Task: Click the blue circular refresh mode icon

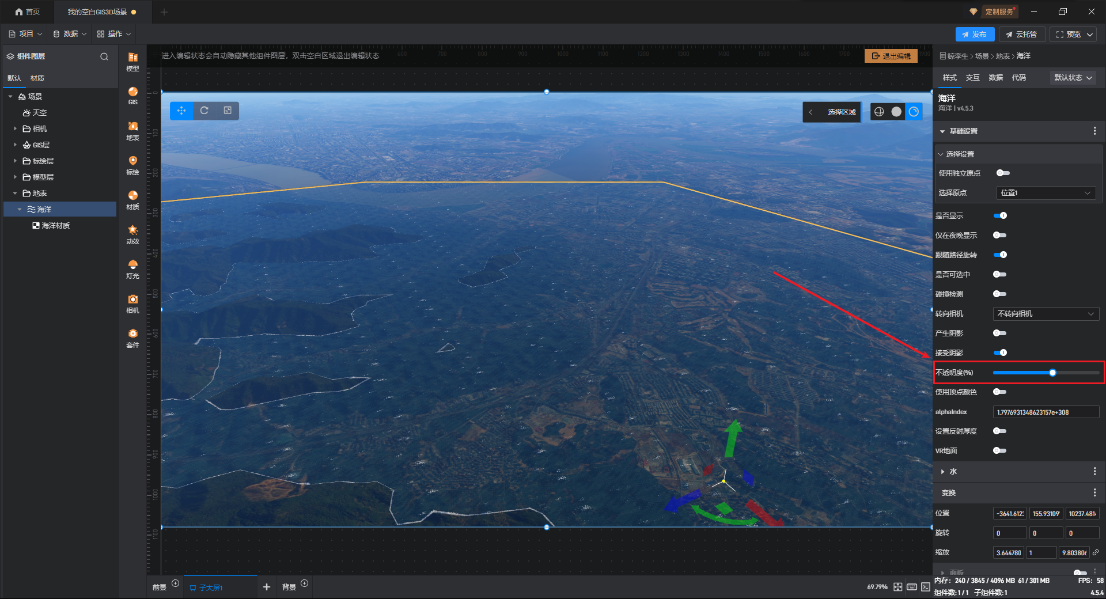Action: click(914, 112)
